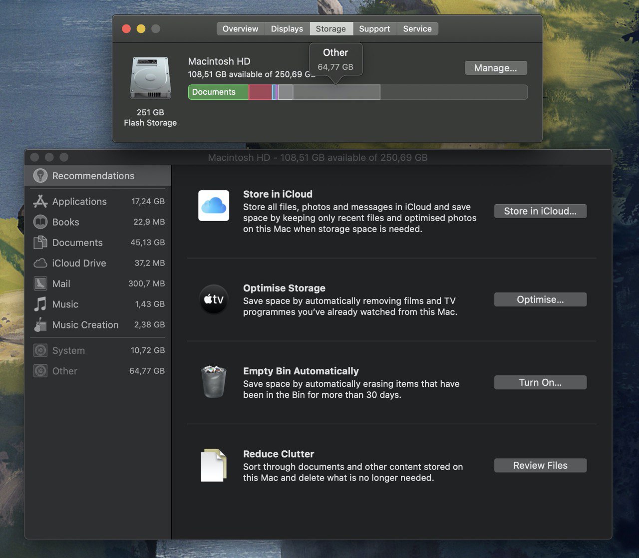Screen dimensions: 639x558
Task: Click the iCloud Drive cloud icon
Action: click(x=40, y=263)
